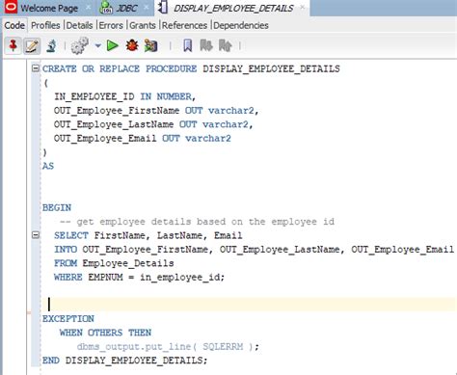Click 'WHEN OTHERS THEN' line
Screen dimensions: 457x375
tap(105, 333)
